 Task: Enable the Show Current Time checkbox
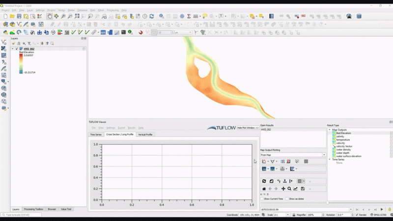(262, 198)
